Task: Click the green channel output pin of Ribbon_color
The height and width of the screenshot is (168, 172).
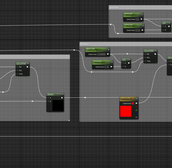Action: (x=136, y=110)
